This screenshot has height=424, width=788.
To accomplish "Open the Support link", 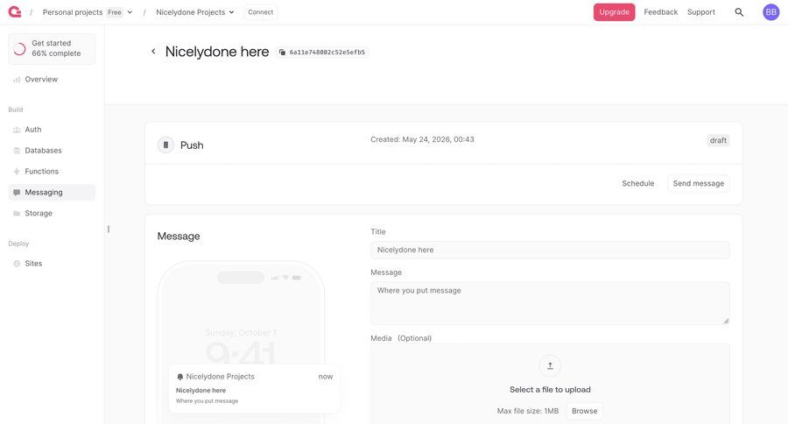I will click(x=701, y=12).
